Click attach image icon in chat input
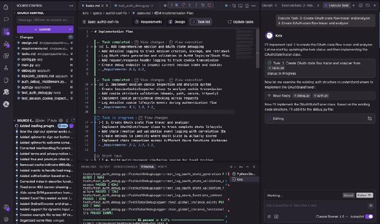This screenshot has width=380, height=224. coord(276,217)
